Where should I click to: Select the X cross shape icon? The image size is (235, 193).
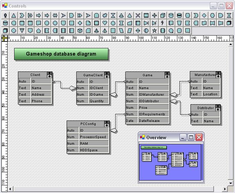click(138, 16)
